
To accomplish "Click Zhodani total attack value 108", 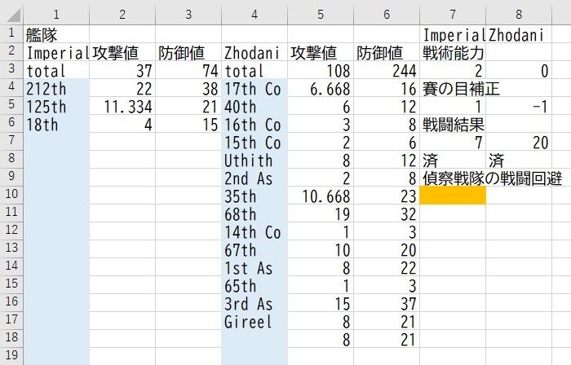I will point(321,70).
